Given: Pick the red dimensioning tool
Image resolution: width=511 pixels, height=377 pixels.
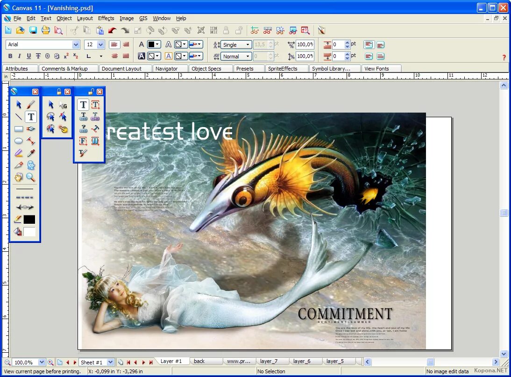Looking at the screenshot, I should pos(31,141).
